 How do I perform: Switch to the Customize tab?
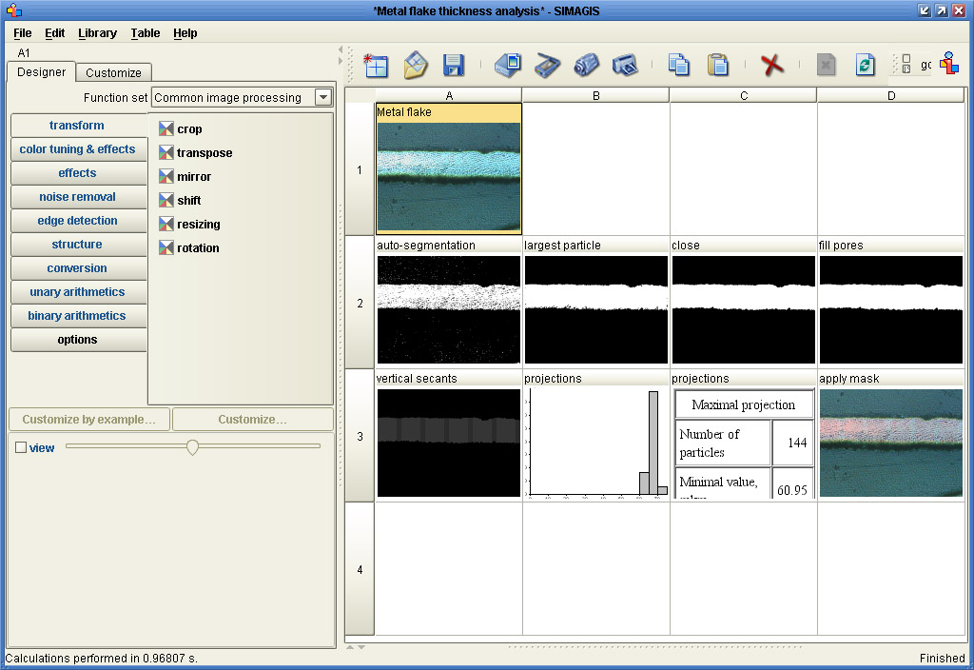113,72
